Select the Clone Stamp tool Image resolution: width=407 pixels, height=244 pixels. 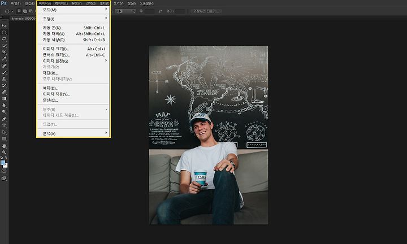tap(4, 79)
